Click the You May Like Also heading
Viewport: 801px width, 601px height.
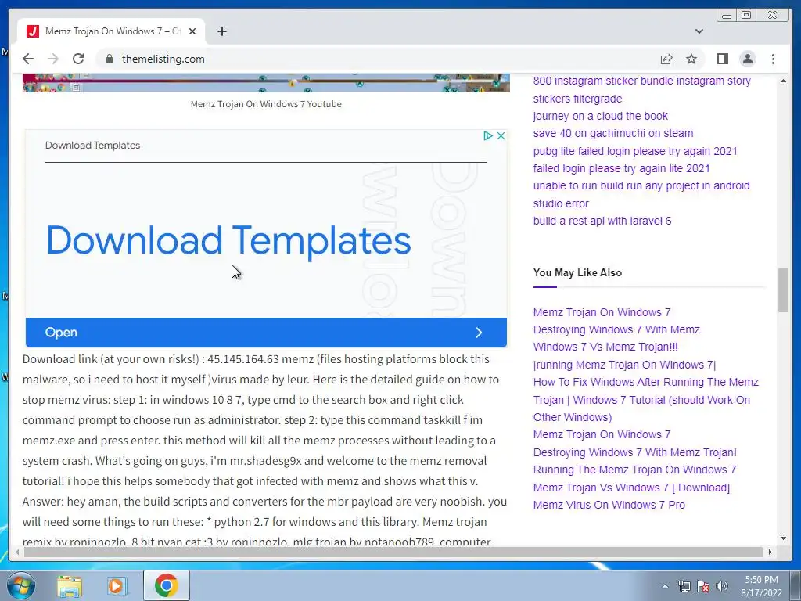(x=577, y=272)
